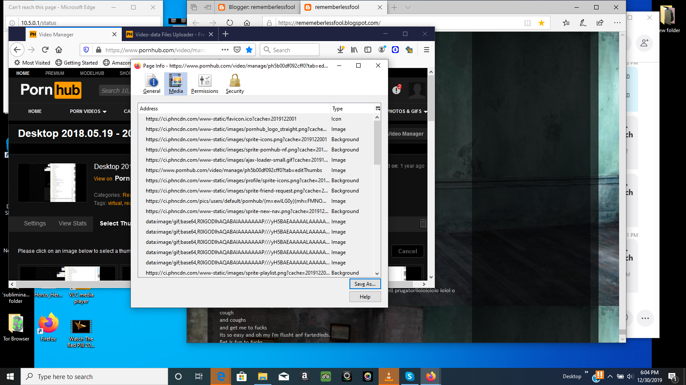Screen dimensions: 686x385
Task: Select the sprite-friend-request.png row
Action: click(256, 191)
